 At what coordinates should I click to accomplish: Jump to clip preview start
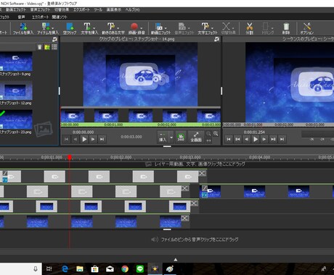(x=67, y=139)
